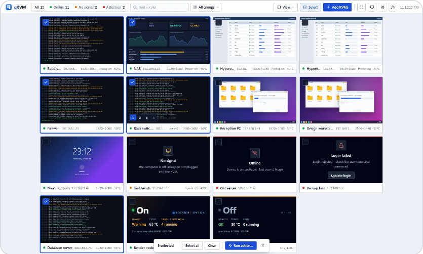Viewport: 423px width, 254px height.
Task: Uncheck the Database server card checkbox
Action: pyautogui.click(x=46, y=201)
